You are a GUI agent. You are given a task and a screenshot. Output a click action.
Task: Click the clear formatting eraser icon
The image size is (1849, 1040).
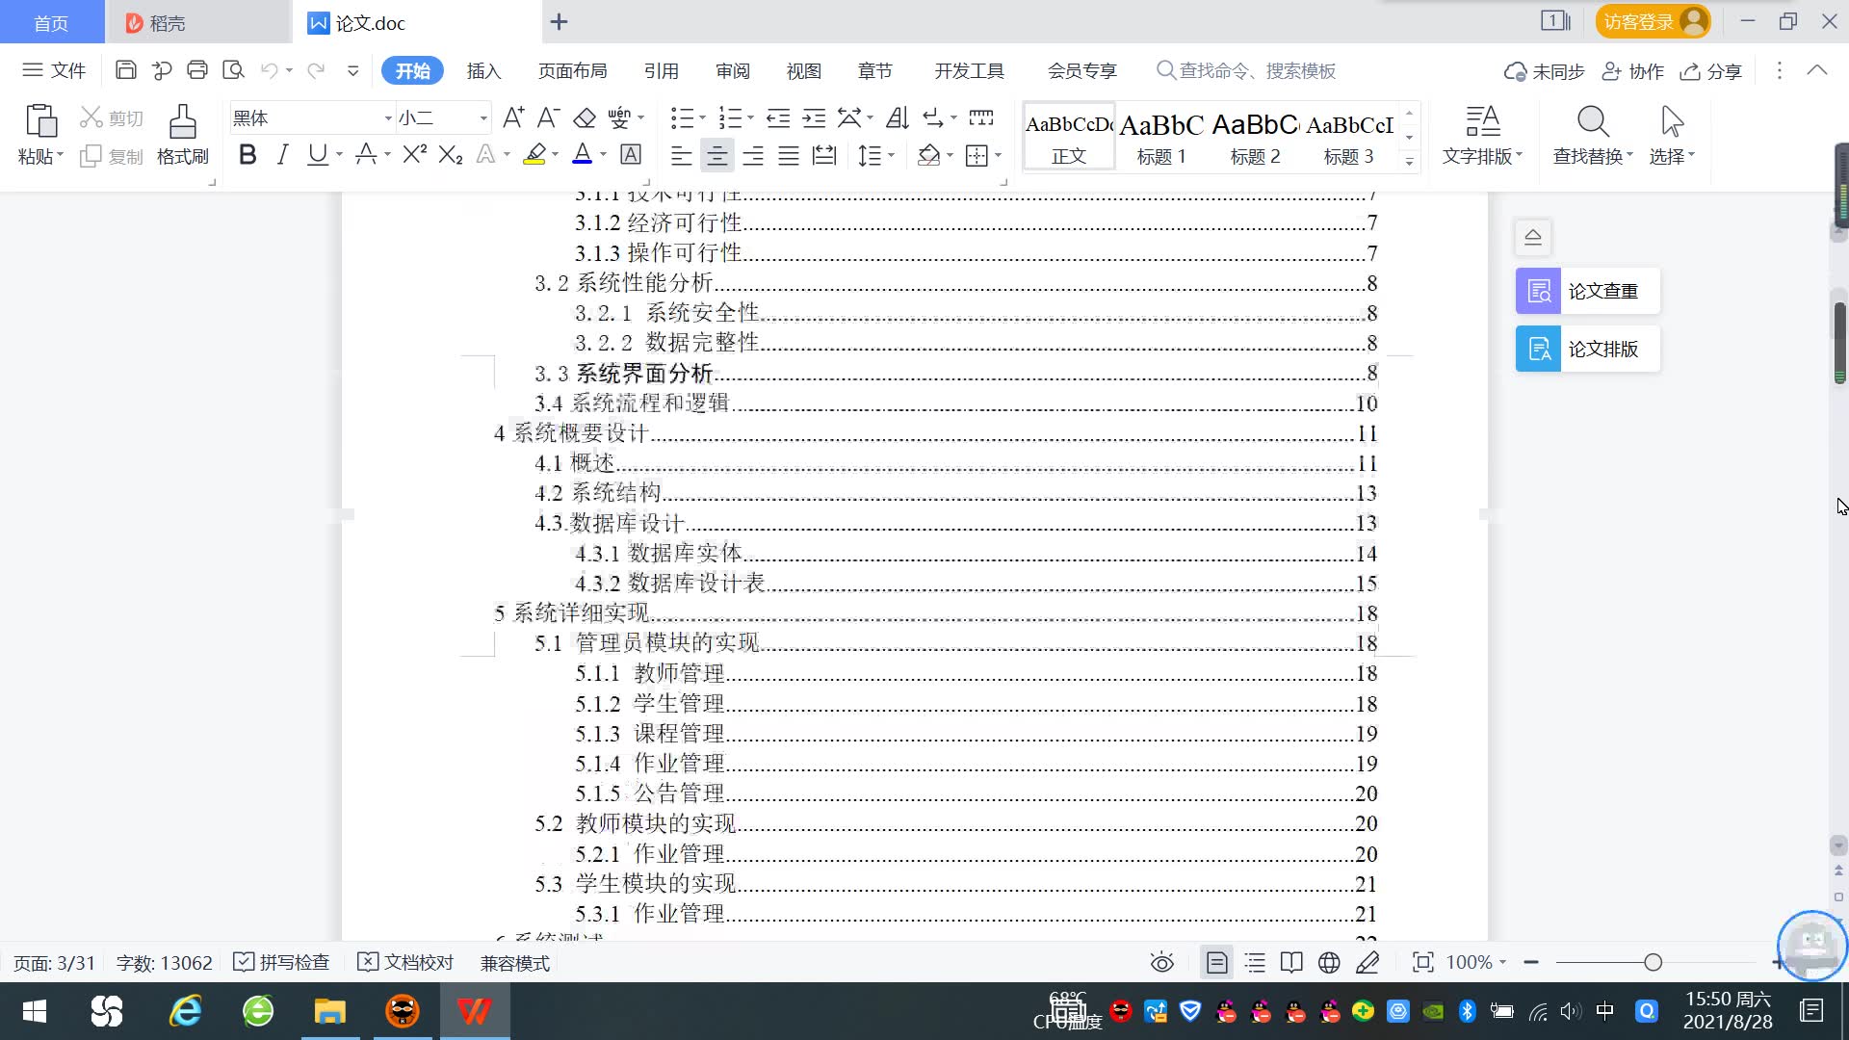point(585,118)
